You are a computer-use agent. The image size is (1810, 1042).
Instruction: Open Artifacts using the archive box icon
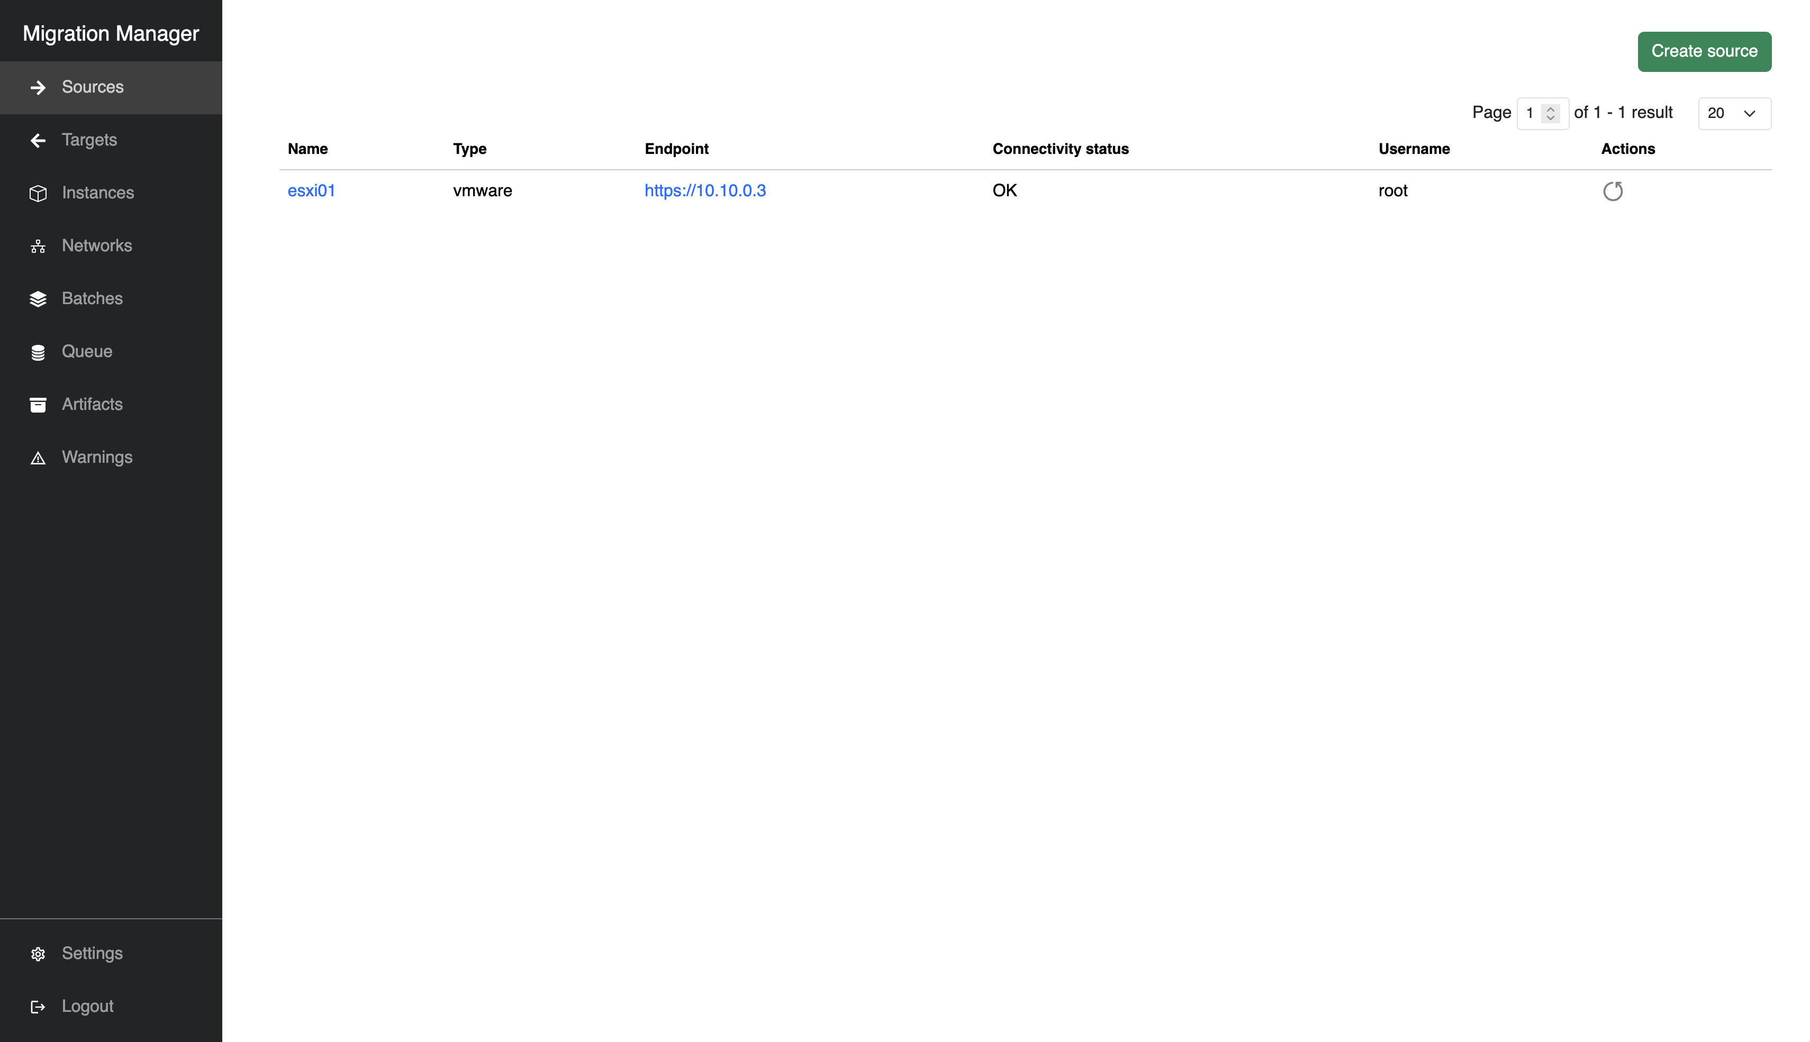click(38, 404)
